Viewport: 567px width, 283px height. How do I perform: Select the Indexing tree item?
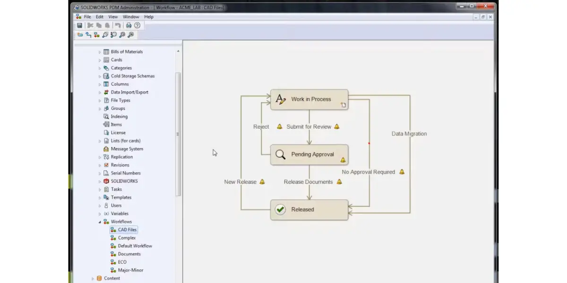point(119,117)
